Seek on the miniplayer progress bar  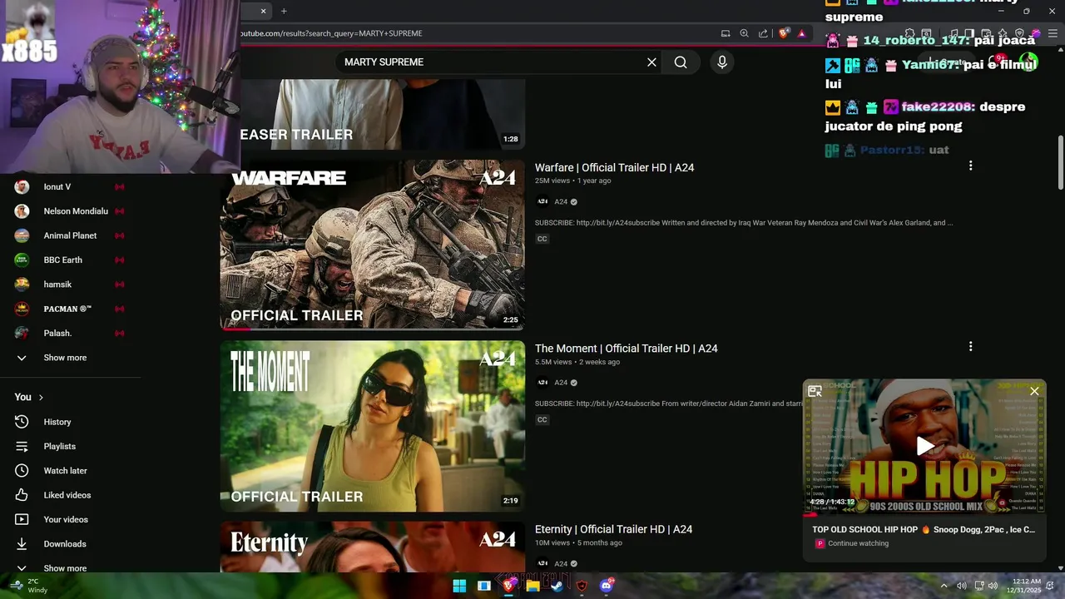click(x=924, y=515)
